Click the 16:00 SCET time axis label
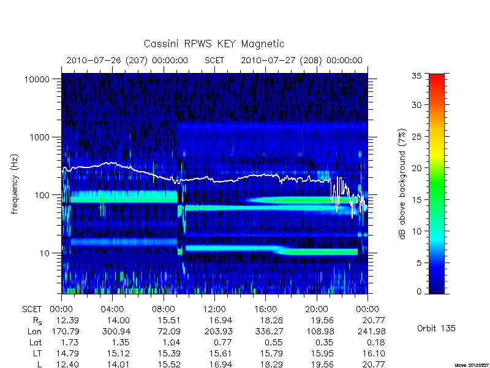Screen dimensions: 490x368 tap(265, 309)
